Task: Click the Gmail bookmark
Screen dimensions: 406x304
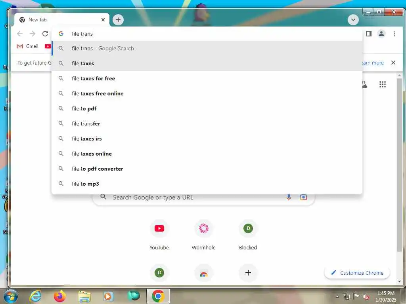Action: click(x=27, y=46)
